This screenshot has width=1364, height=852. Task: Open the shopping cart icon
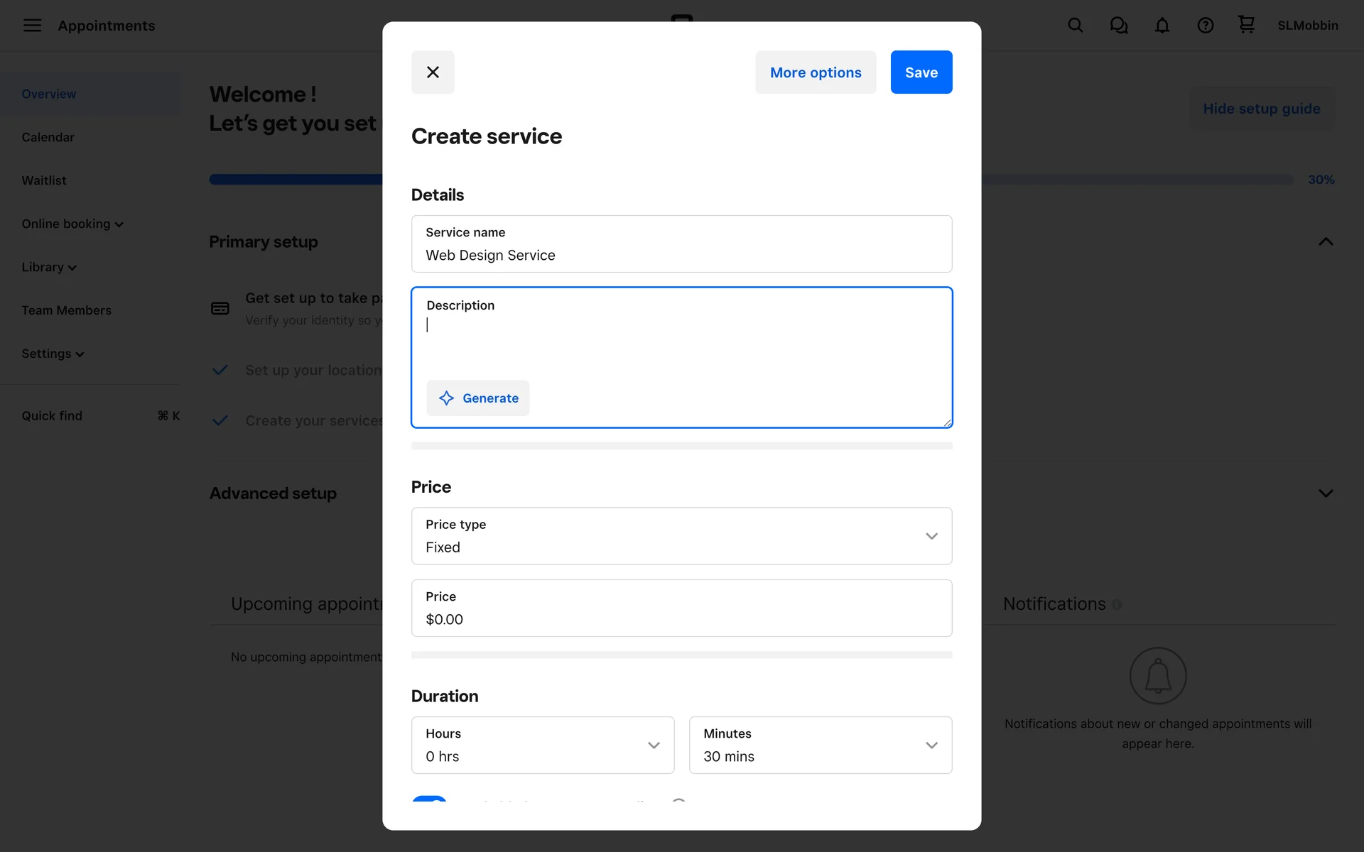(1246, 25)
